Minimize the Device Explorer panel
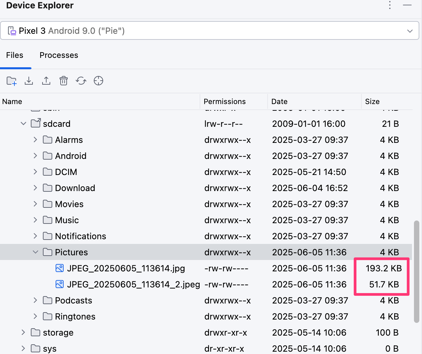The height and width of the screenshot is (354, 422). click(x=407, y=5)
